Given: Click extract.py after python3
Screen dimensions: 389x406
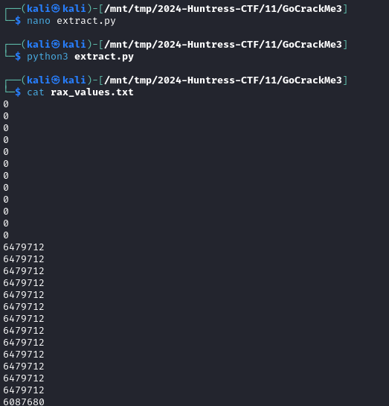Looking at the screenshot, I should pos(104,57).
